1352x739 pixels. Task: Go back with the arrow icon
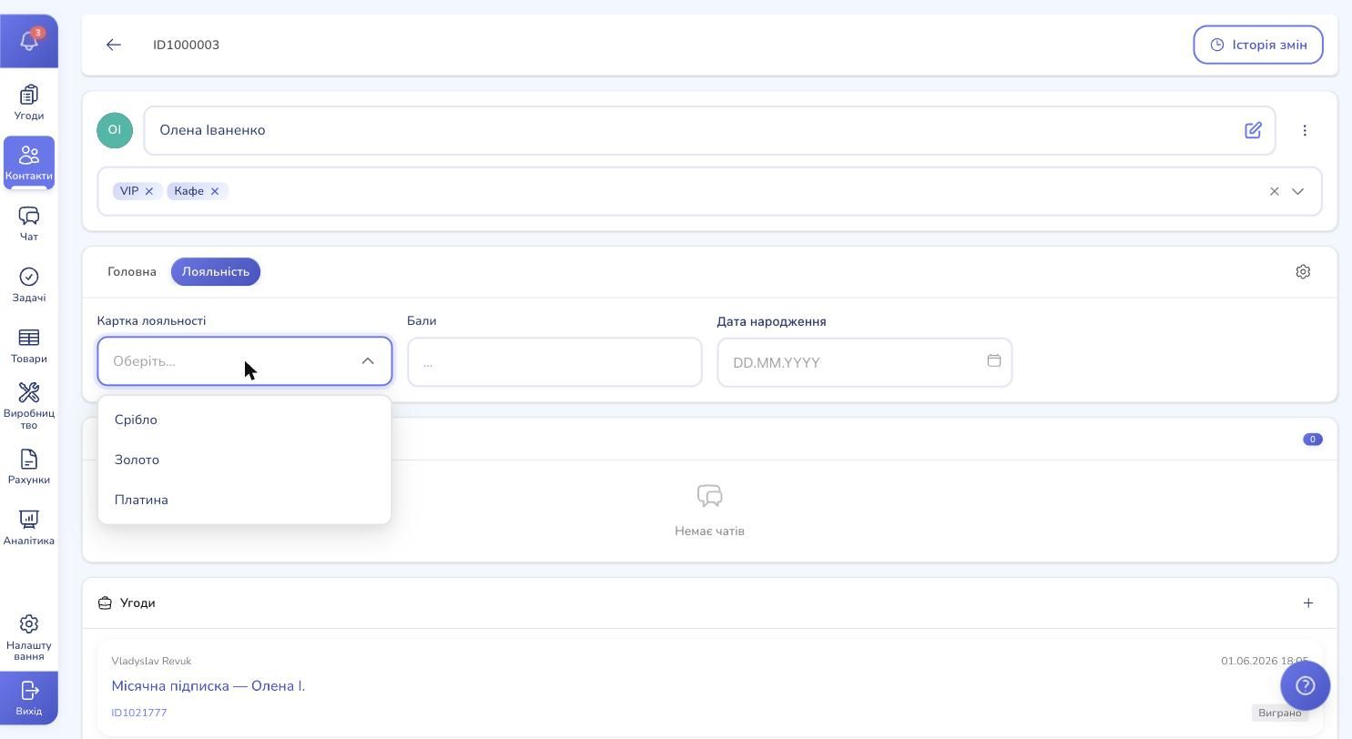tap(114, 45)
